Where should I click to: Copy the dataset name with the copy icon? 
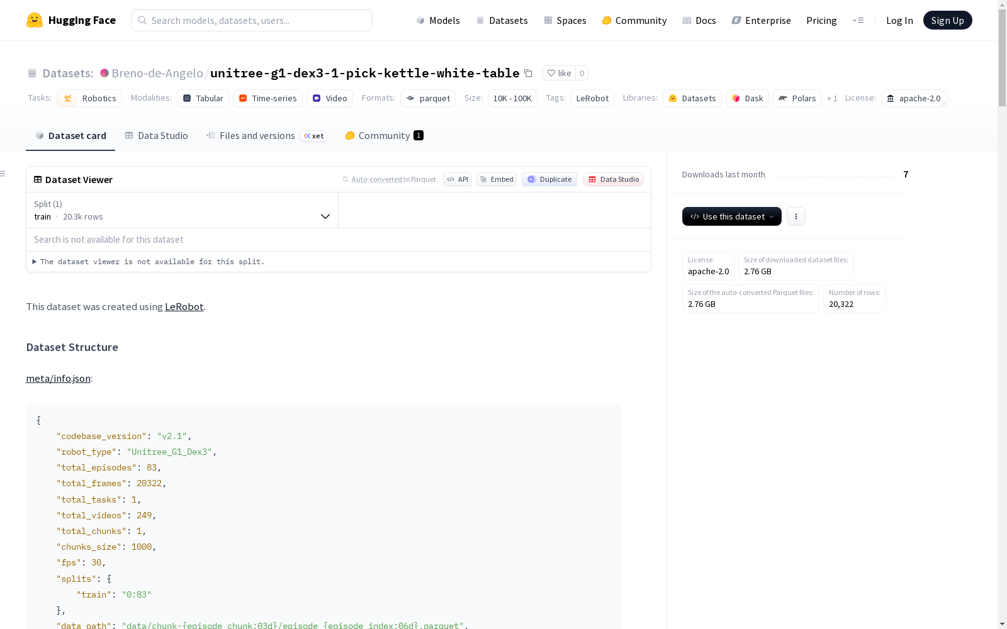pos(529,73)
